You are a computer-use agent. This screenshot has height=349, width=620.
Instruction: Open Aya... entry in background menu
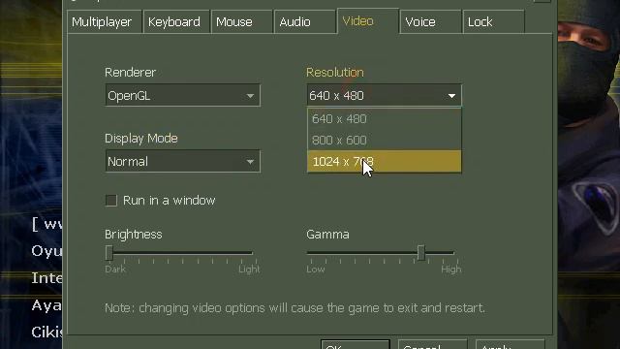point(46,305)
